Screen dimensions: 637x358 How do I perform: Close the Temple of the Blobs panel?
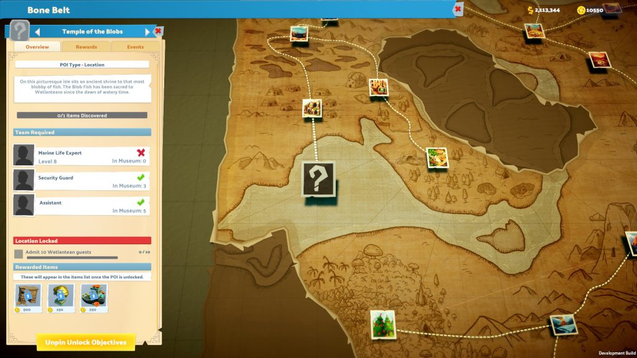tap(158, 31)
